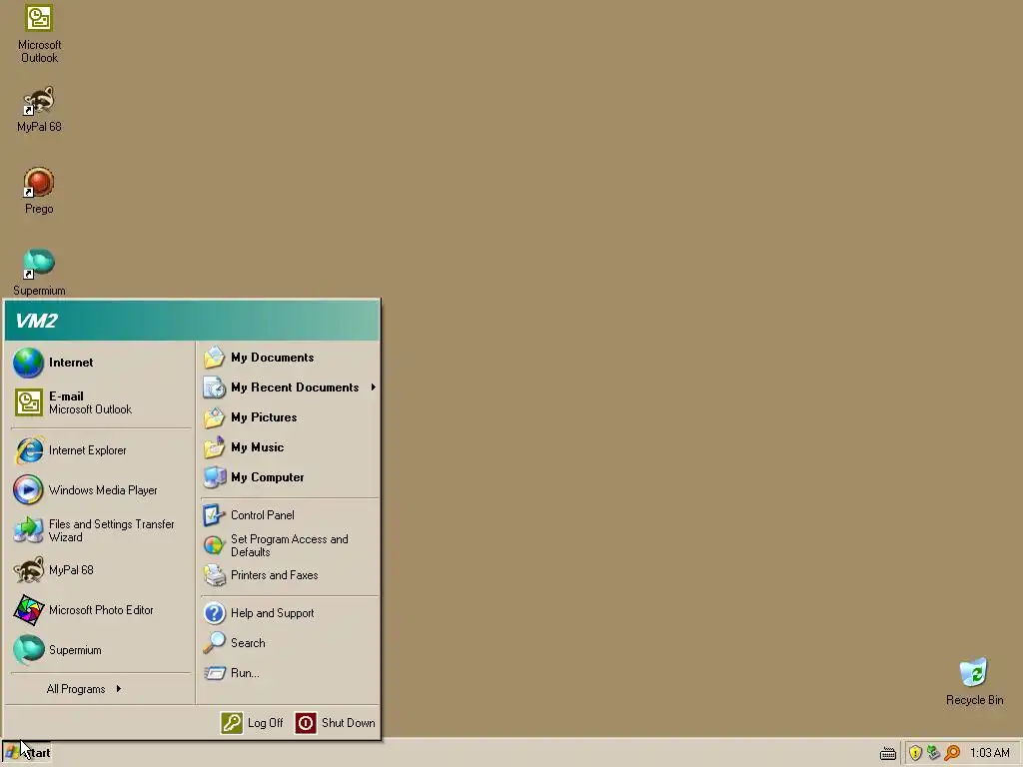This screenshot has height=767, width=1023.
Task: Open the Run... dialog
Action: (x=289, y=673)
